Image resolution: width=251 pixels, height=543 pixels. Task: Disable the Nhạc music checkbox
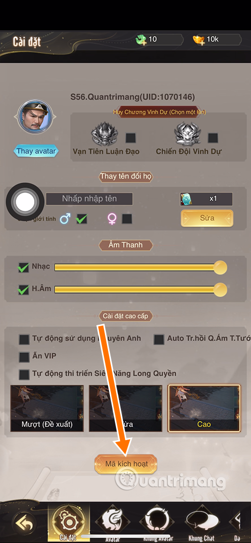pyautogui.click(x=24, y=267)
